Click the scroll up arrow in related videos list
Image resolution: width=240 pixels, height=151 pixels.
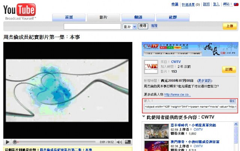point(236,124)
